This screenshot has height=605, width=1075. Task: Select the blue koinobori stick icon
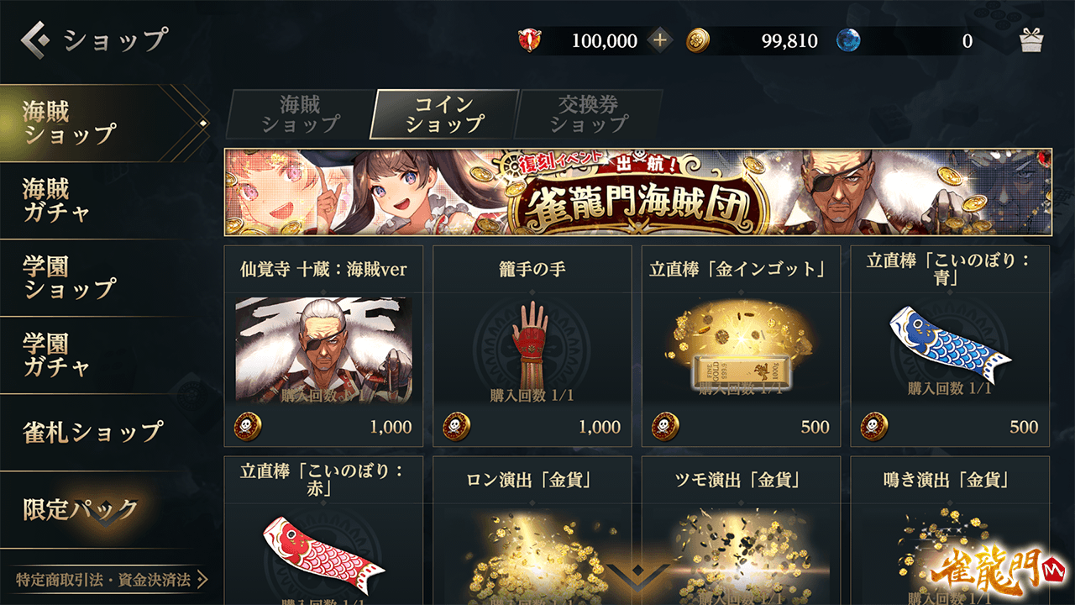[949, 343]
